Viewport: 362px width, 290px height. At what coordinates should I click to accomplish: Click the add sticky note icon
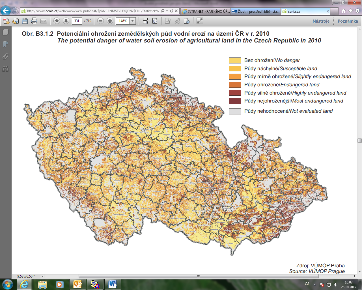[x=168, y=21]
